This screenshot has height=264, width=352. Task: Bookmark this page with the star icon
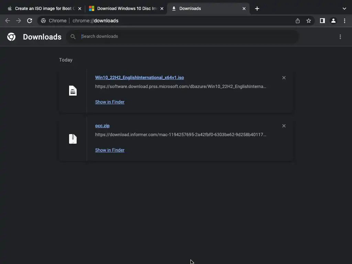(309, 21)
